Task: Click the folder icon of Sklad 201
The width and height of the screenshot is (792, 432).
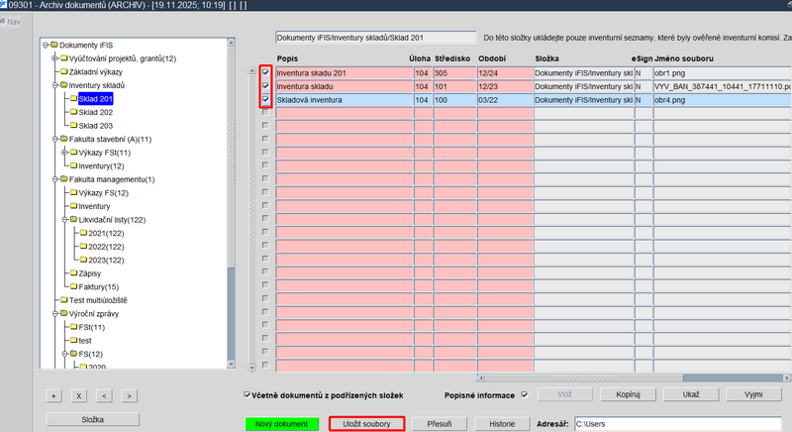Action: pyautogui.click(x=73, y=98)
